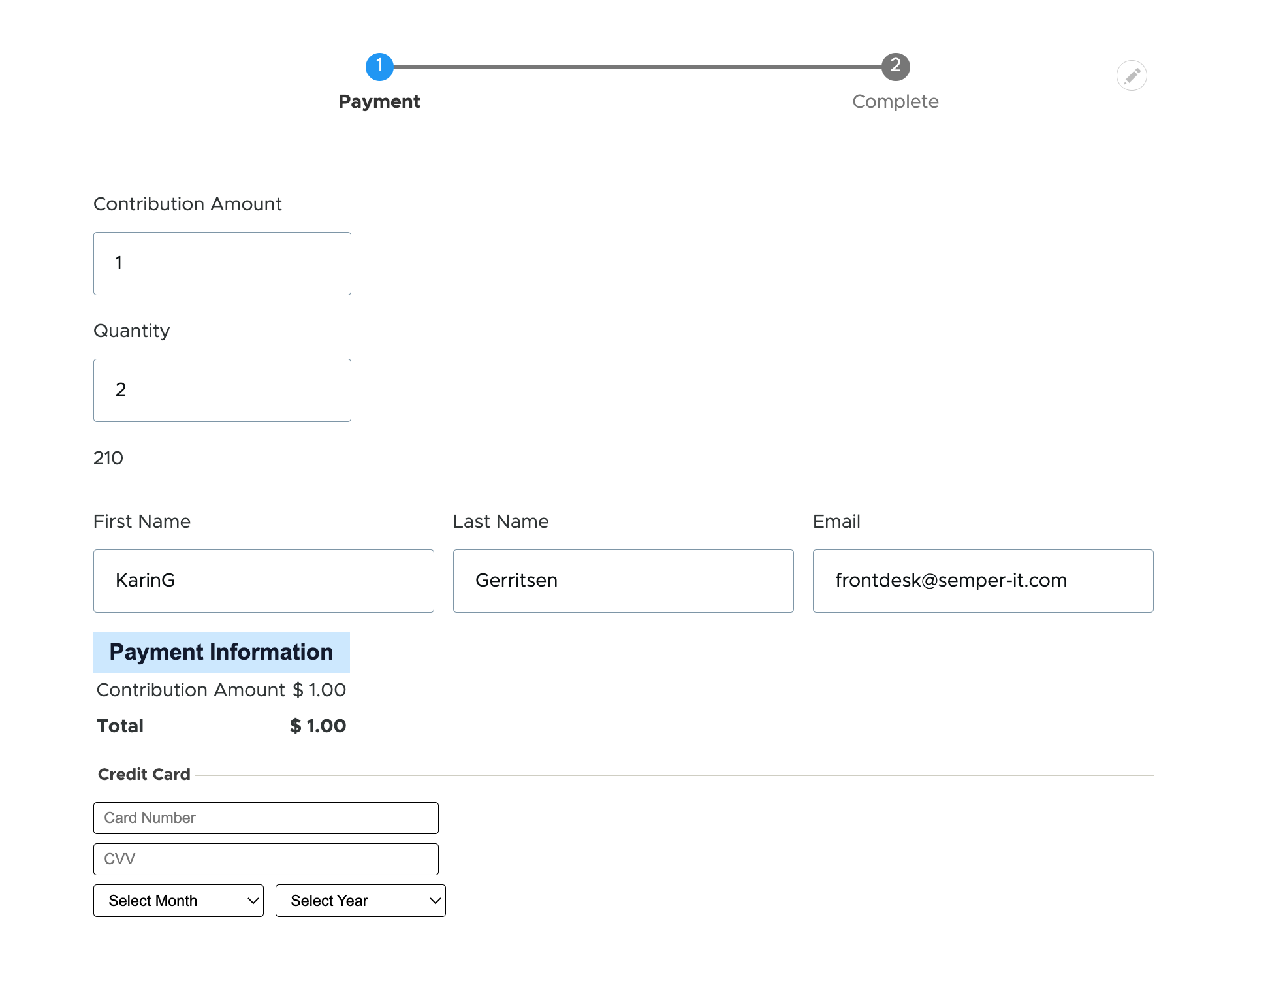
Task: Expand the month picker chevron
Action: coord(252,901)
